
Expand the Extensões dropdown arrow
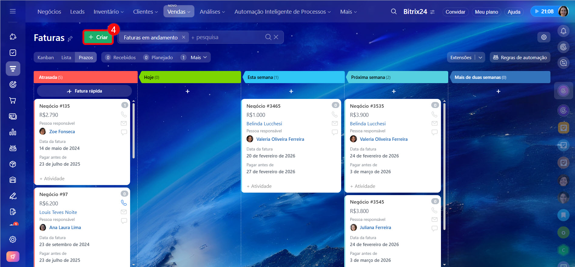point(480,57)
